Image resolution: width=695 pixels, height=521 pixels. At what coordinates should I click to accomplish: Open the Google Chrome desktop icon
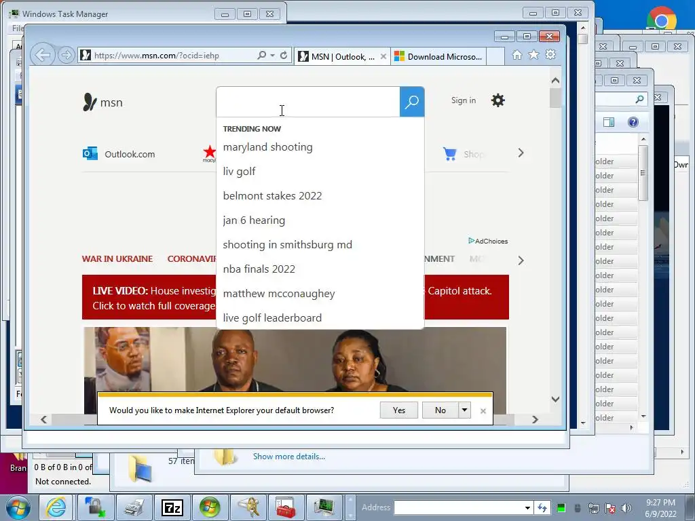[661, 20]
